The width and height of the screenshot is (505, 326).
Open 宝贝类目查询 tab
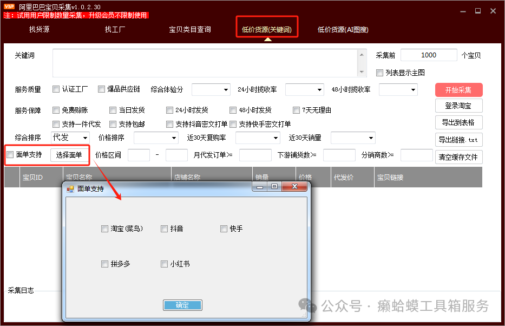coord(190,29)
